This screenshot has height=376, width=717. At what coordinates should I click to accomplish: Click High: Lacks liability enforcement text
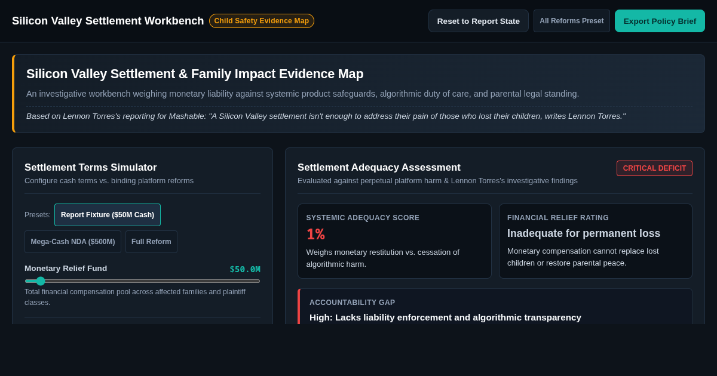click(x=445, y=318)
